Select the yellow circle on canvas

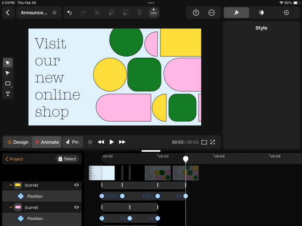click(x=110, y=75)
